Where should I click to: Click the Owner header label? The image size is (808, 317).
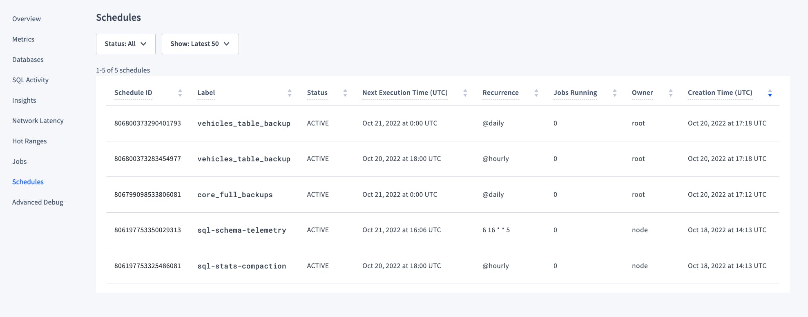click(642, 92)
